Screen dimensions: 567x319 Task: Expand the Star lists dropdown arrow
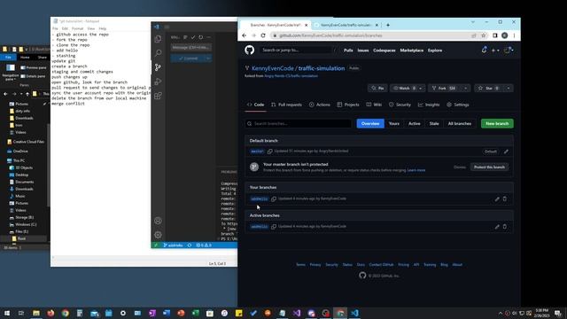point(509,89)
